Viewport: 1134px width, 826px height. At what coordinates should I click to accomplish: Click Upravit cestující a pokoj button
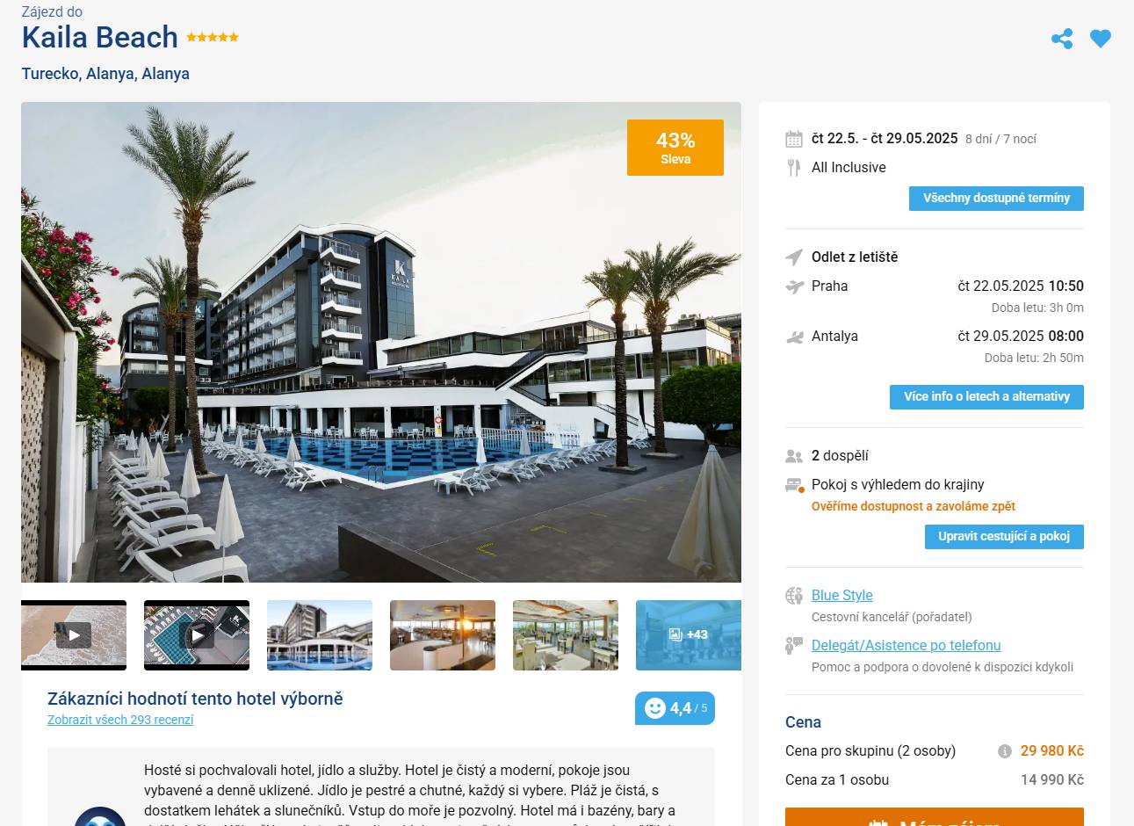[1004, 537]
